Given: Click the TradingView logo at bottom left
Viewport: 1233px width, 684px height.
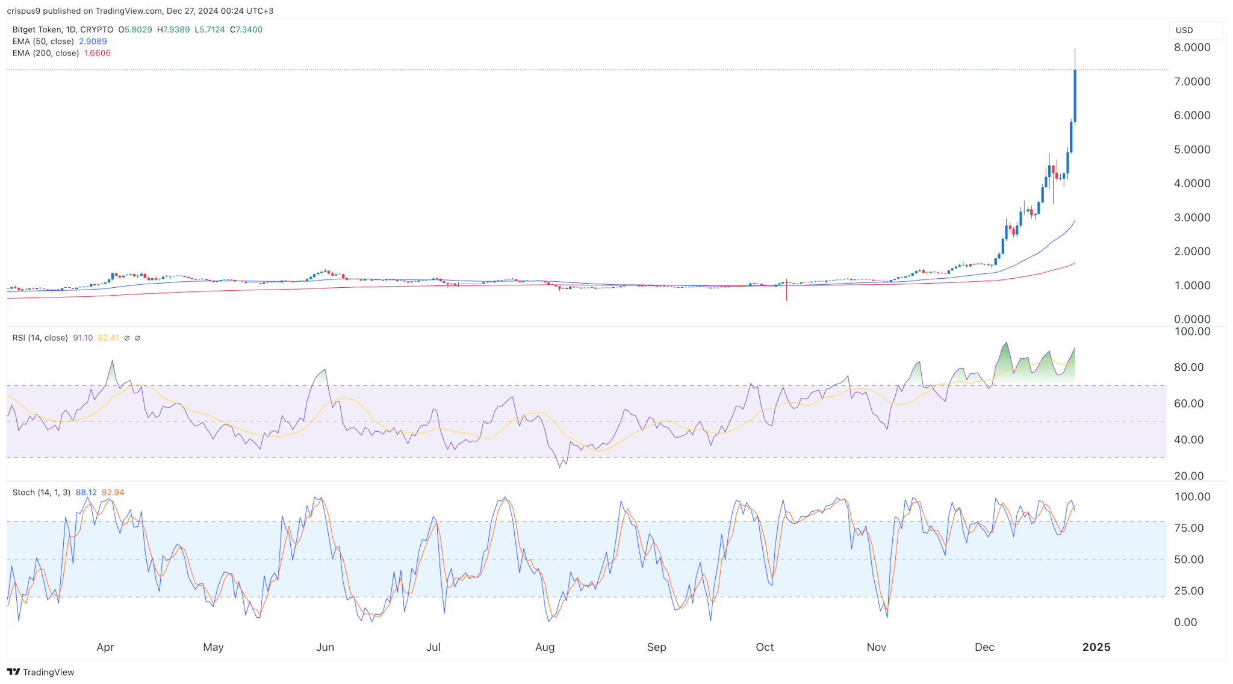Looking at the screenshot, I should point(40,672).
